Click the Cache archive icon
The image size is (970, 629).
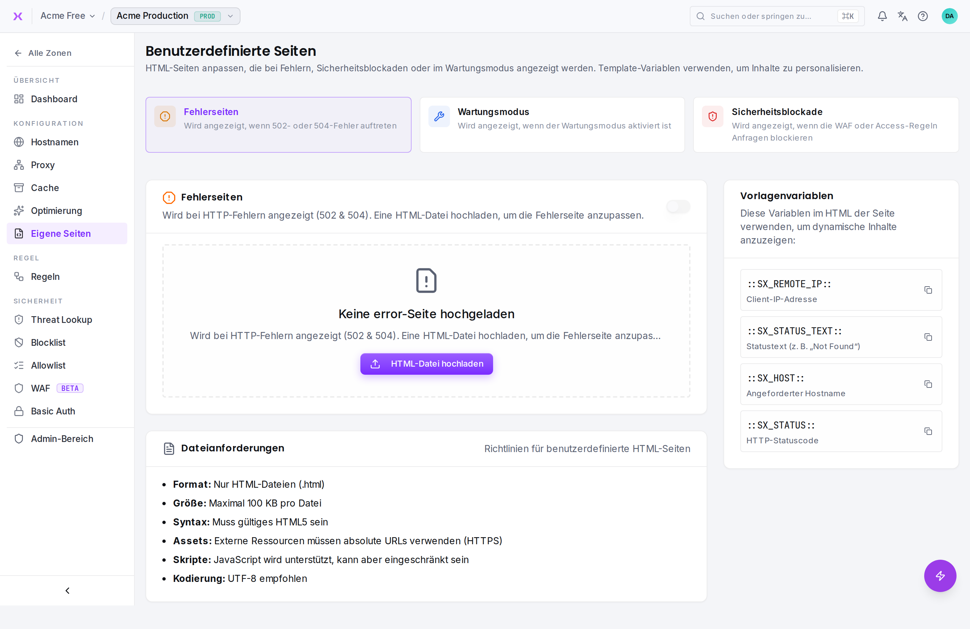pos(19,188)
